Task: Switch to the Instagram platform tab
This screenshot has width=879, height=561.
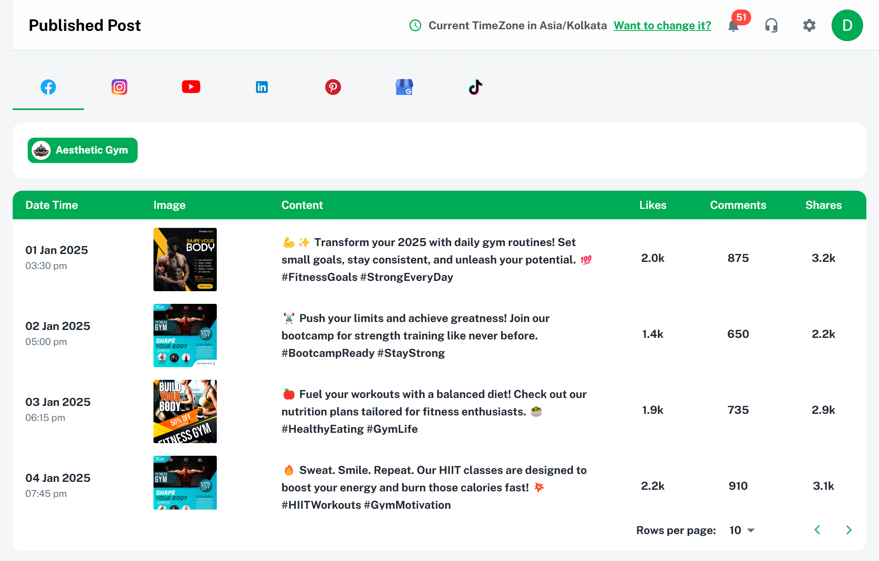Action: (119, 87)
